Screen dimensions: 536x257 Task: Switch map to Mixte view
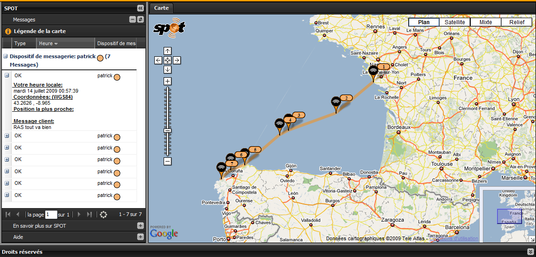point(486,22)
